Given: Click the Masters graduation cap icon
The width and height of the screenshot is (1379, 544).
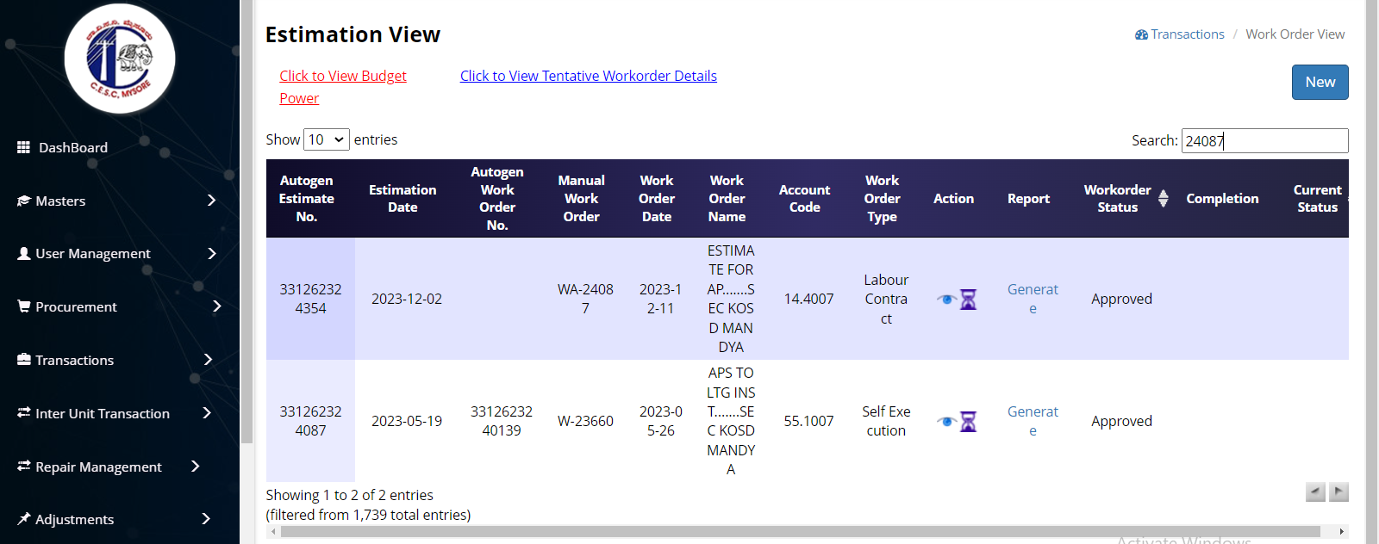Looking at the screenshot, I should coord(24,201).
